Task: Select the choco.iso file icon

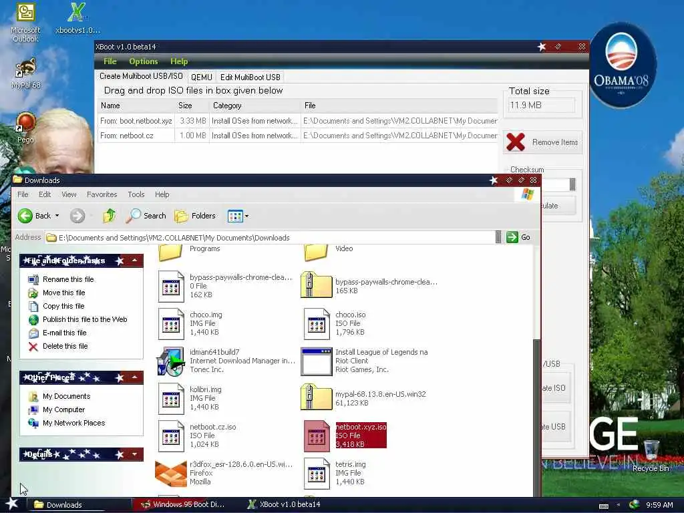Action: pyautogui.click(x=317, y=324)
